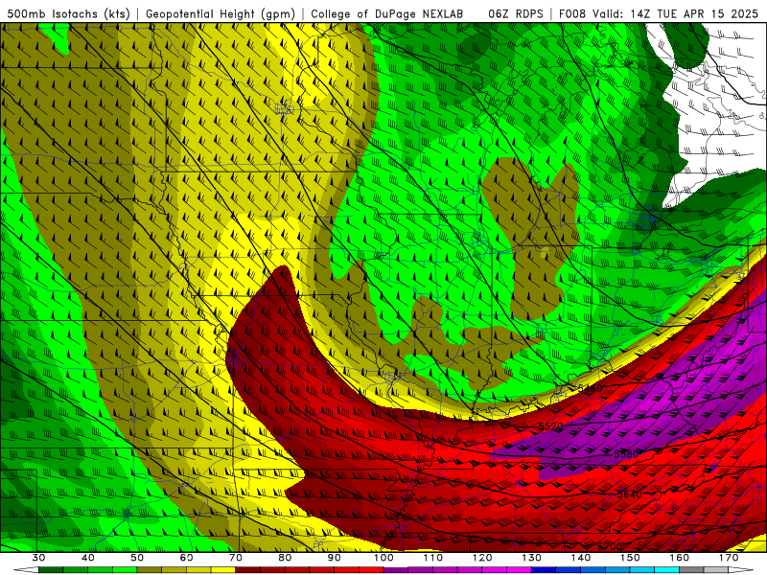Screen dimensions: 767x575
Task: Select the magenta legend swatch just before 130
Action: coord(519,570)
